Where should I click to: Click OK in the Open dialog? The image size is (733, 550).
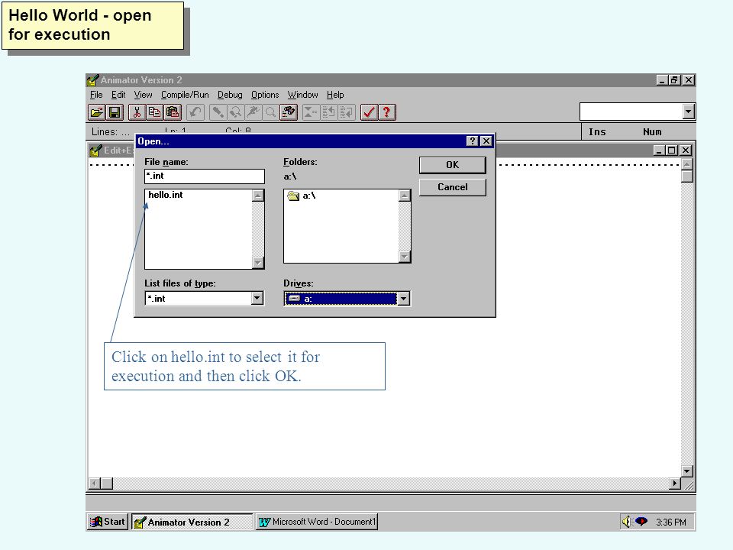pos(453,165)
